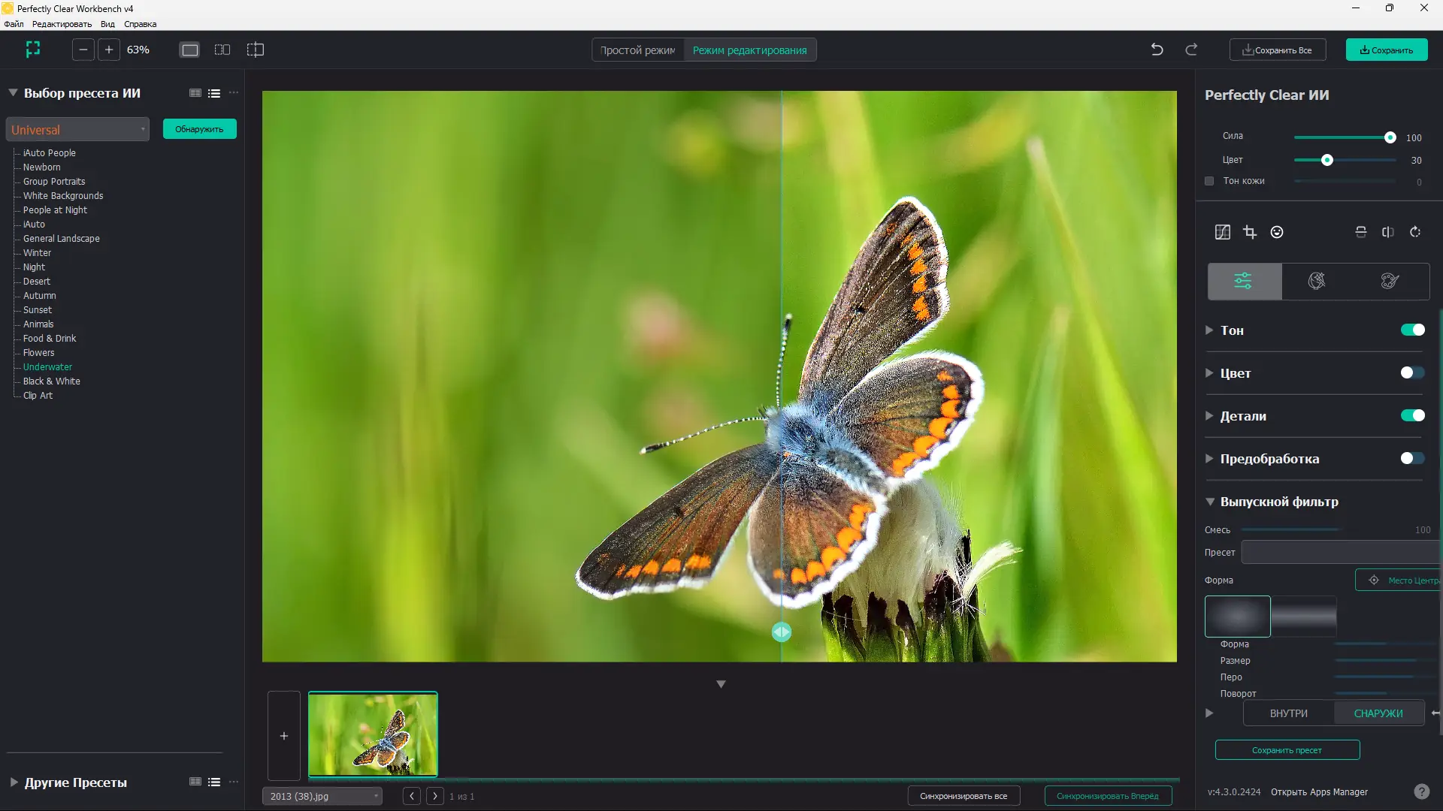Select the butterfly thumbnail in filmstrip

click(x=373, y=734)
